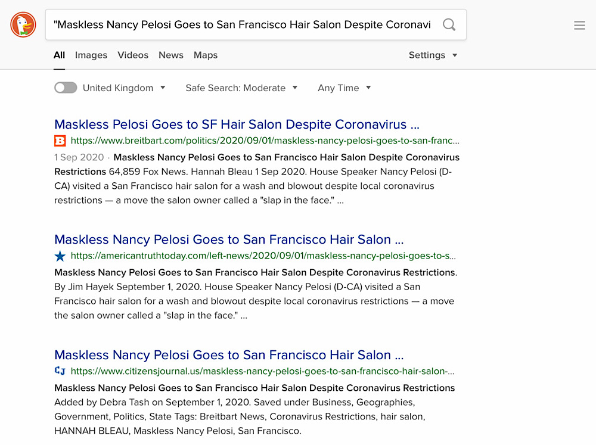Expand the United Kingdom region dropdown
Image resolution: width=596 pixels, height=445 pixels.
(124, 88)
